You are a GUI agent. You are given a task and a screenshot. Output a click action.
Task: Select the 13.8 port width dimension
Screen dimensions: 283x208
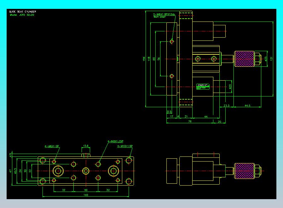tap(86, 146)
